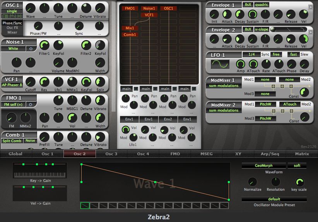Open the 'GeoMorph' waveform mode dropdown
Viewport: 318px width, 222px height.
264,166
